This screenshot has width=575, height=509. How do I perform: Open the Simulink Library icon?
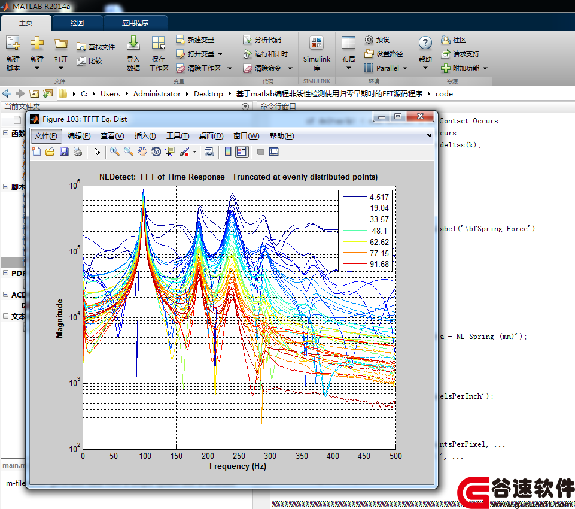coord(317,43)
